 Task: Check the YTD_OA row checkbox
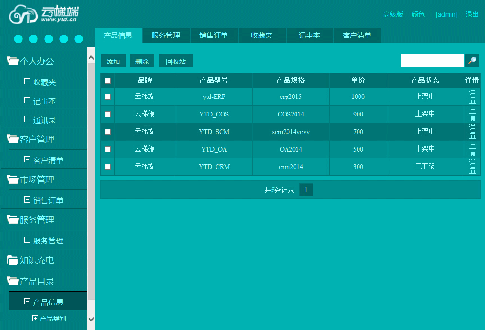[108, 150]
